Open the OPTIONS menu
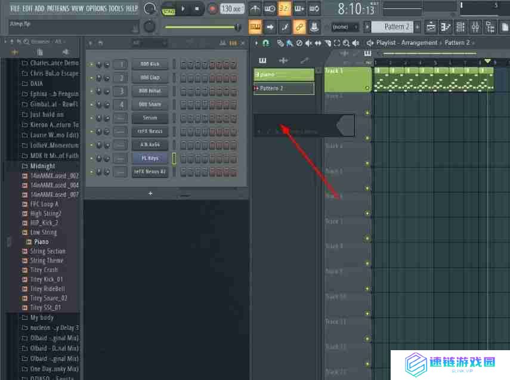Screen dimensions: 510x380 click(97, 8)
